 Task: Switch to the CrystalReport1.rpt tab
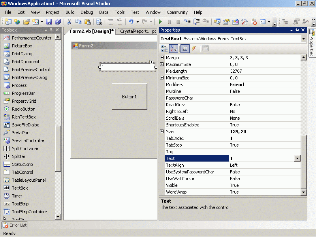point(138,31)
